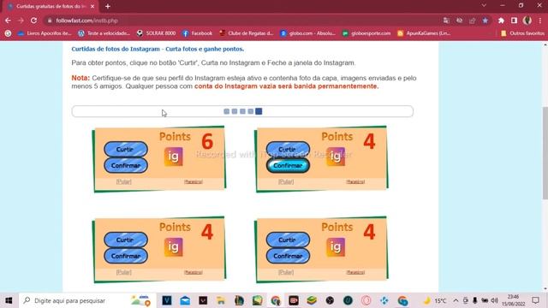The width and height of the screenshot is (548, 308).
Task: Click Curtir on the 6 points card
Action: 126,150
